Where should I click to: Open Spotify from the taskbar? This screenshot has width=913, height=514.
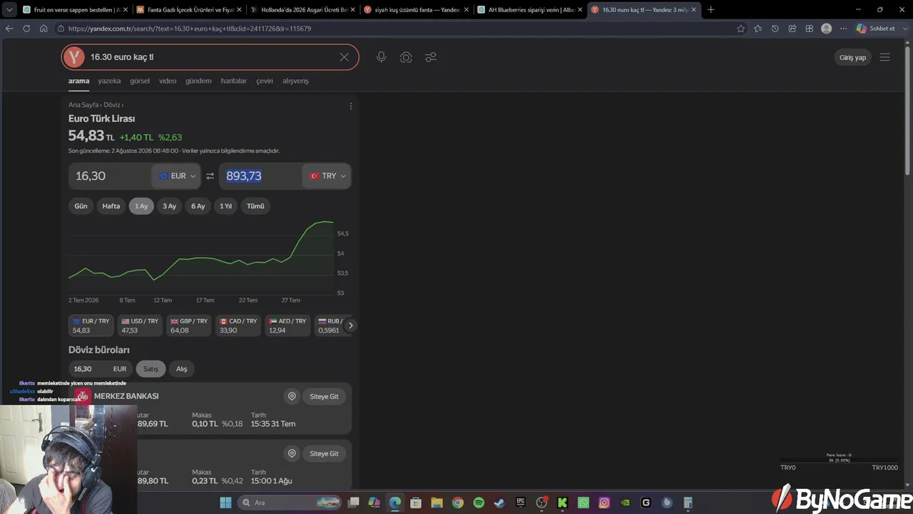click(x=479, y=503)
